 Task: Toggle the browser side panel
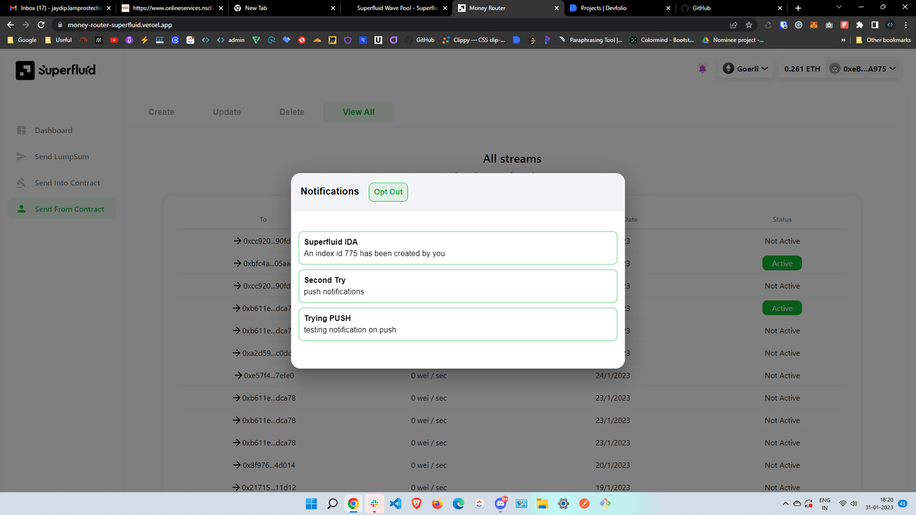pos(875,25)
